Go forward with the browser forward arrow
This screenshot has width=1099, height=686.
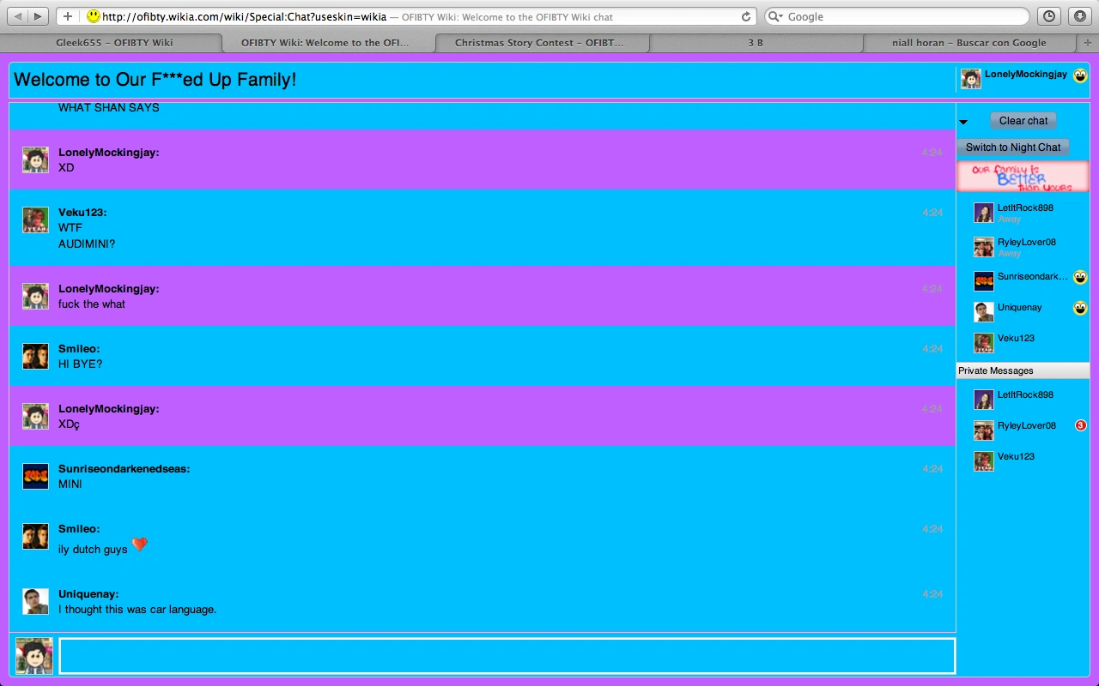39,16
